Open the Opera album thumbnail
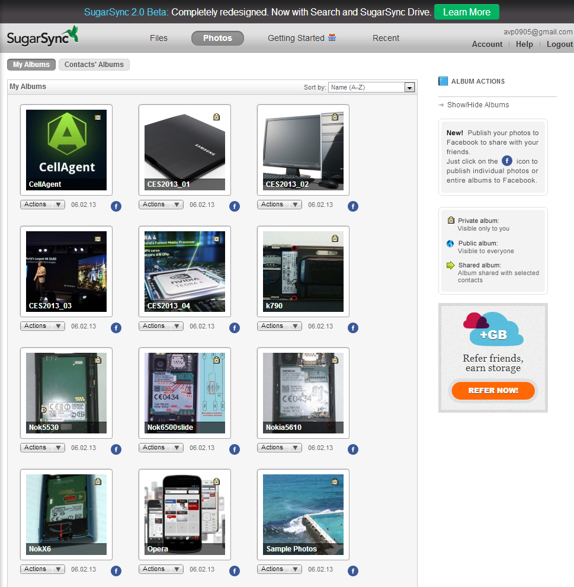Viewport: 574px width, 587px height. click(x=185, y=515)
